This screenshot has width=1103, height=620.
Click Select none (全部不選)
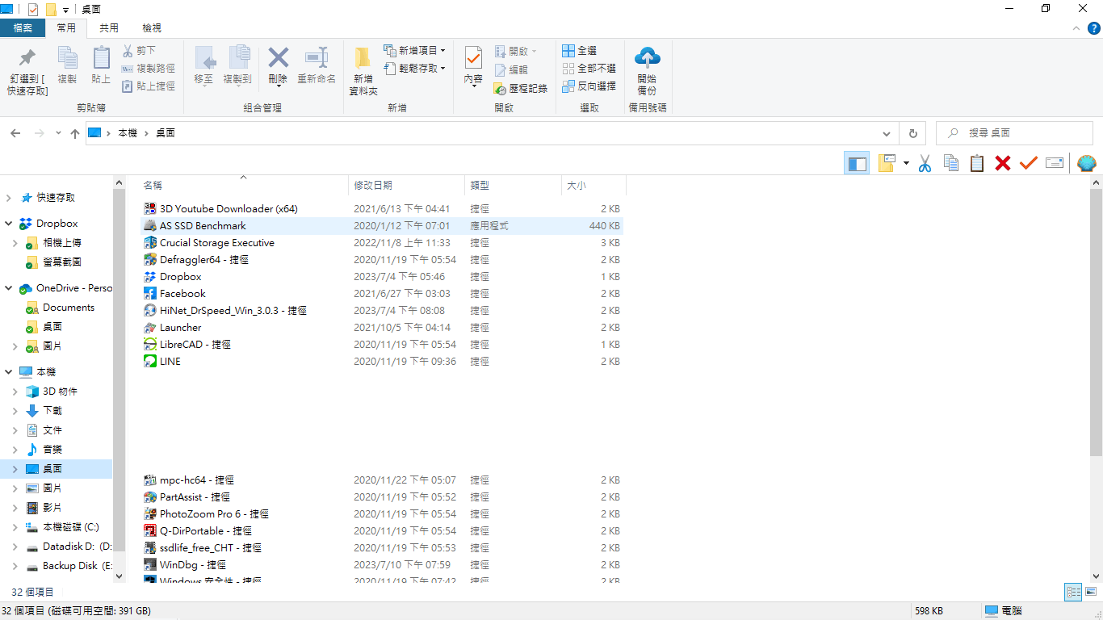589,68
